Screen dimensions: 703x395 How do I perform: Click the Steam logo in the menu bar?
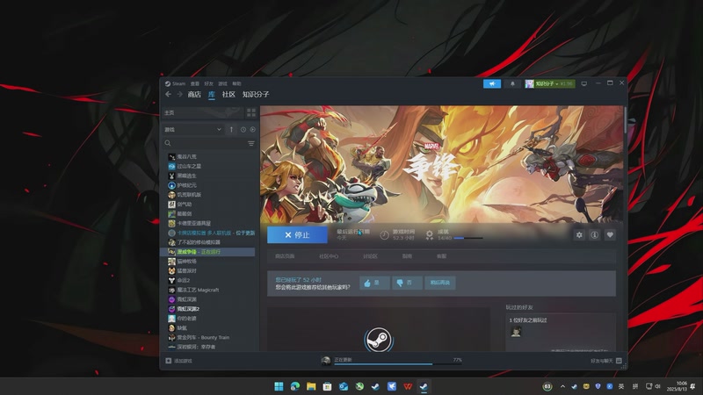click(168, 83)
